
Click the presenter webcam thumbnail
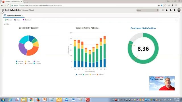[162, 83]
